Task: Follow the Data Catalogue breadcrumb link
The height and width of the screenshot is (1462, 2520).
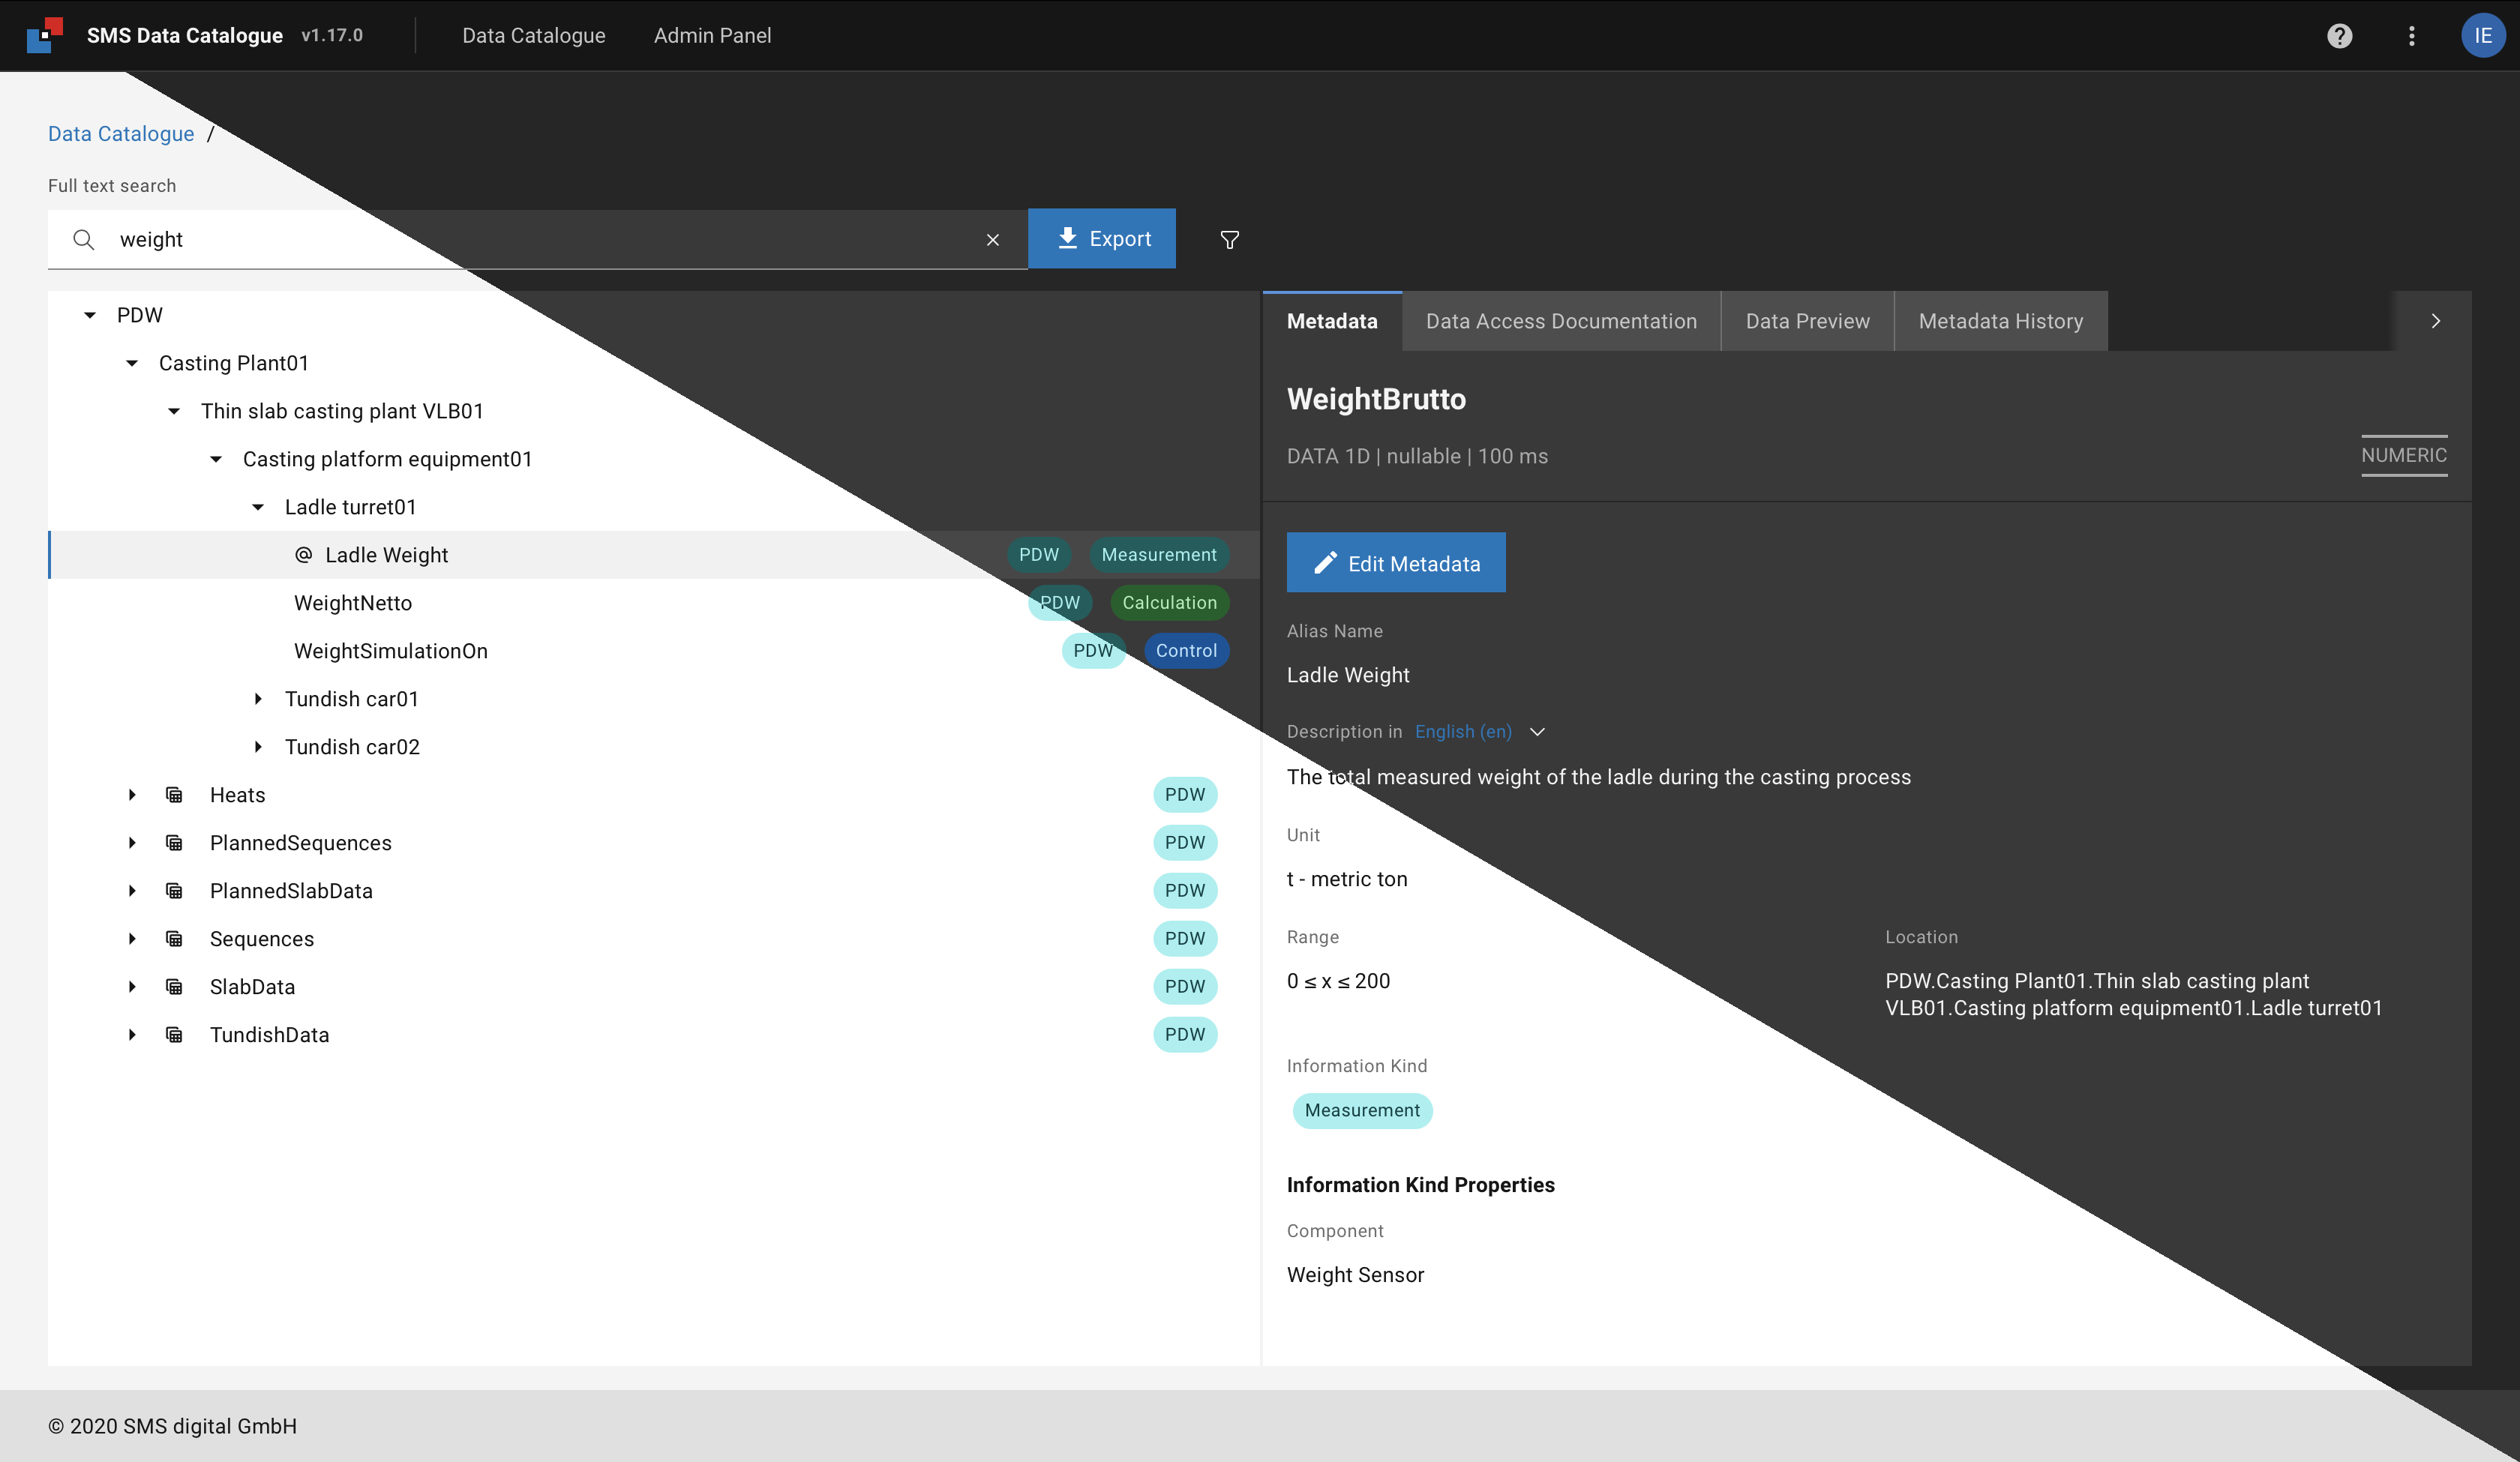Action: 121,134
